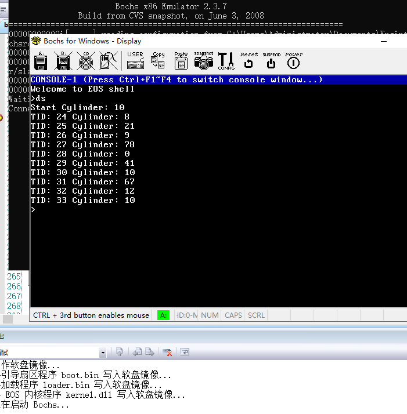This screenshot has width=407, height=414.
Task: Click the floppy B: drive icon
Action: tap(63, 61)
